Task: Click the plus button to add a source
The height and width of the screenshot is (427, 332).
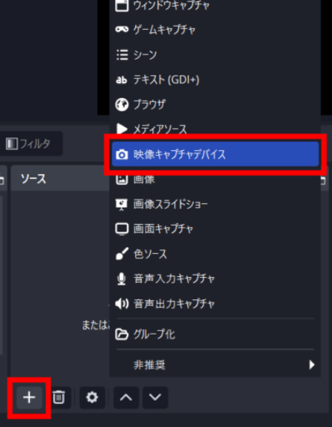Action: pos(29,397)
